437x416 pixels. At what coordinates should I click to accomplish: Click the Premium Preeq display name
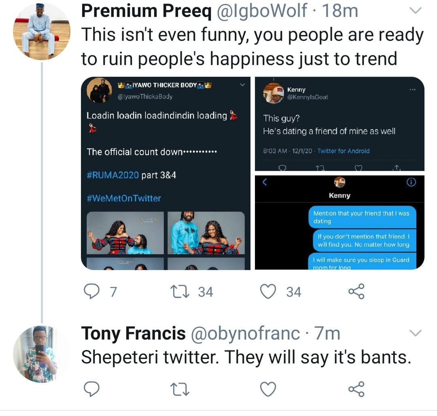point(146,11)
